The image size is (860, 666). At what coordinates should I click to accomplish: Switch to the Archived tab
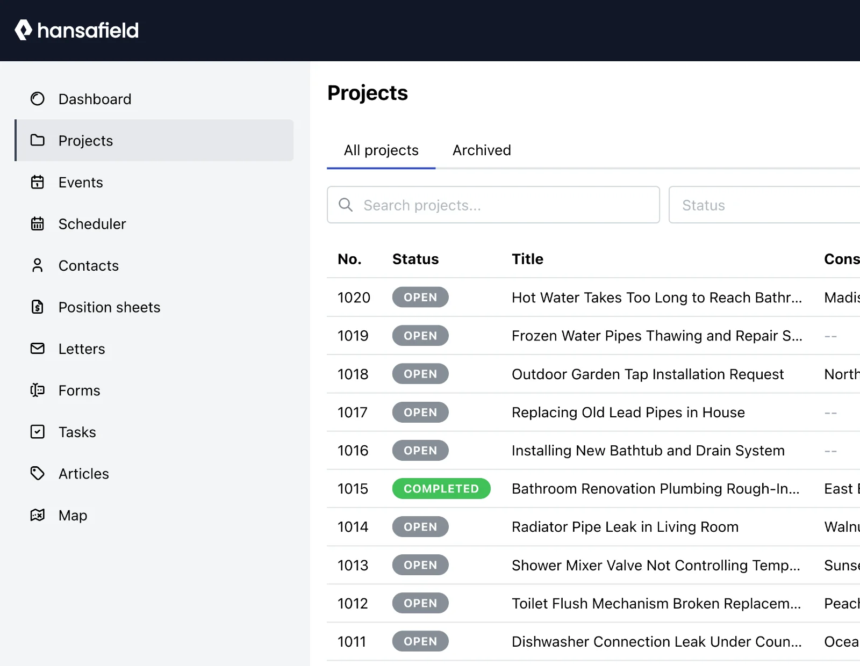point(482,150)
